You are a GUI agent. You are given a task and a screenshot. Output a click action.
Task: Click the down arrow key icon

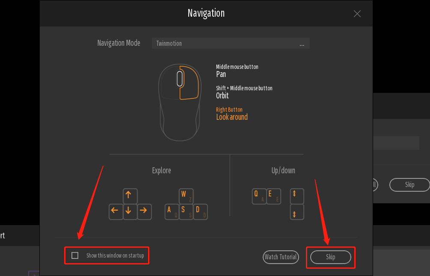130,211
